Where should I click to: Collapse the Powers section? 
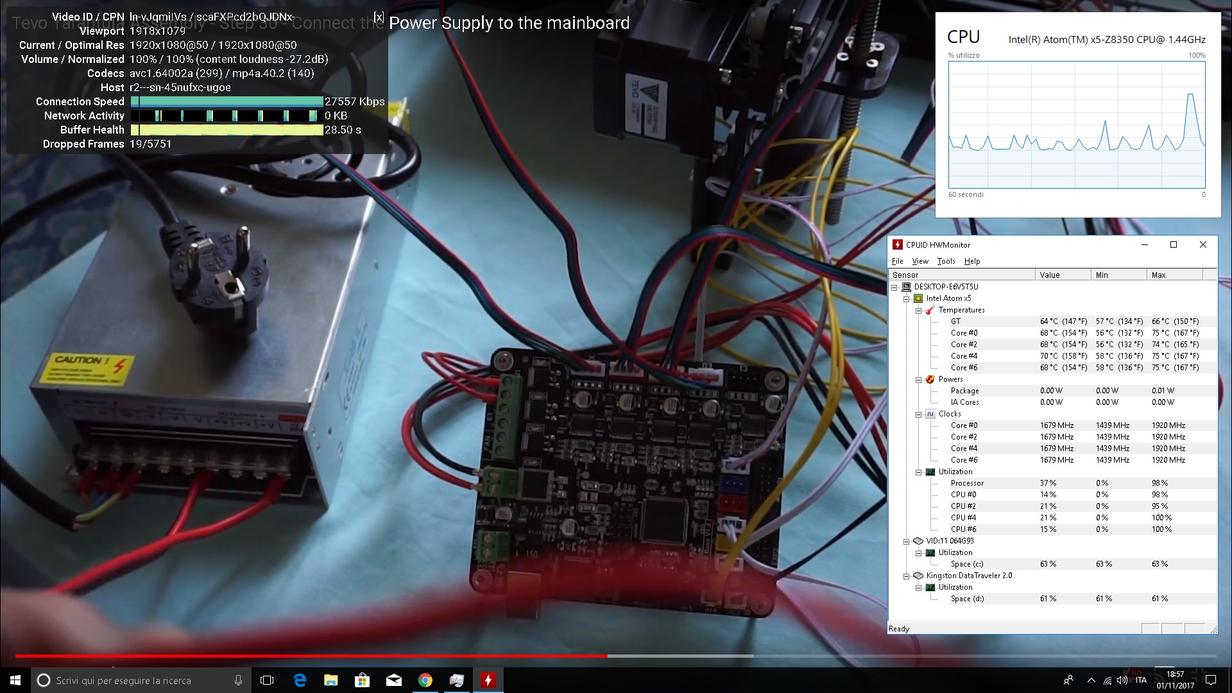click(919, 380)
